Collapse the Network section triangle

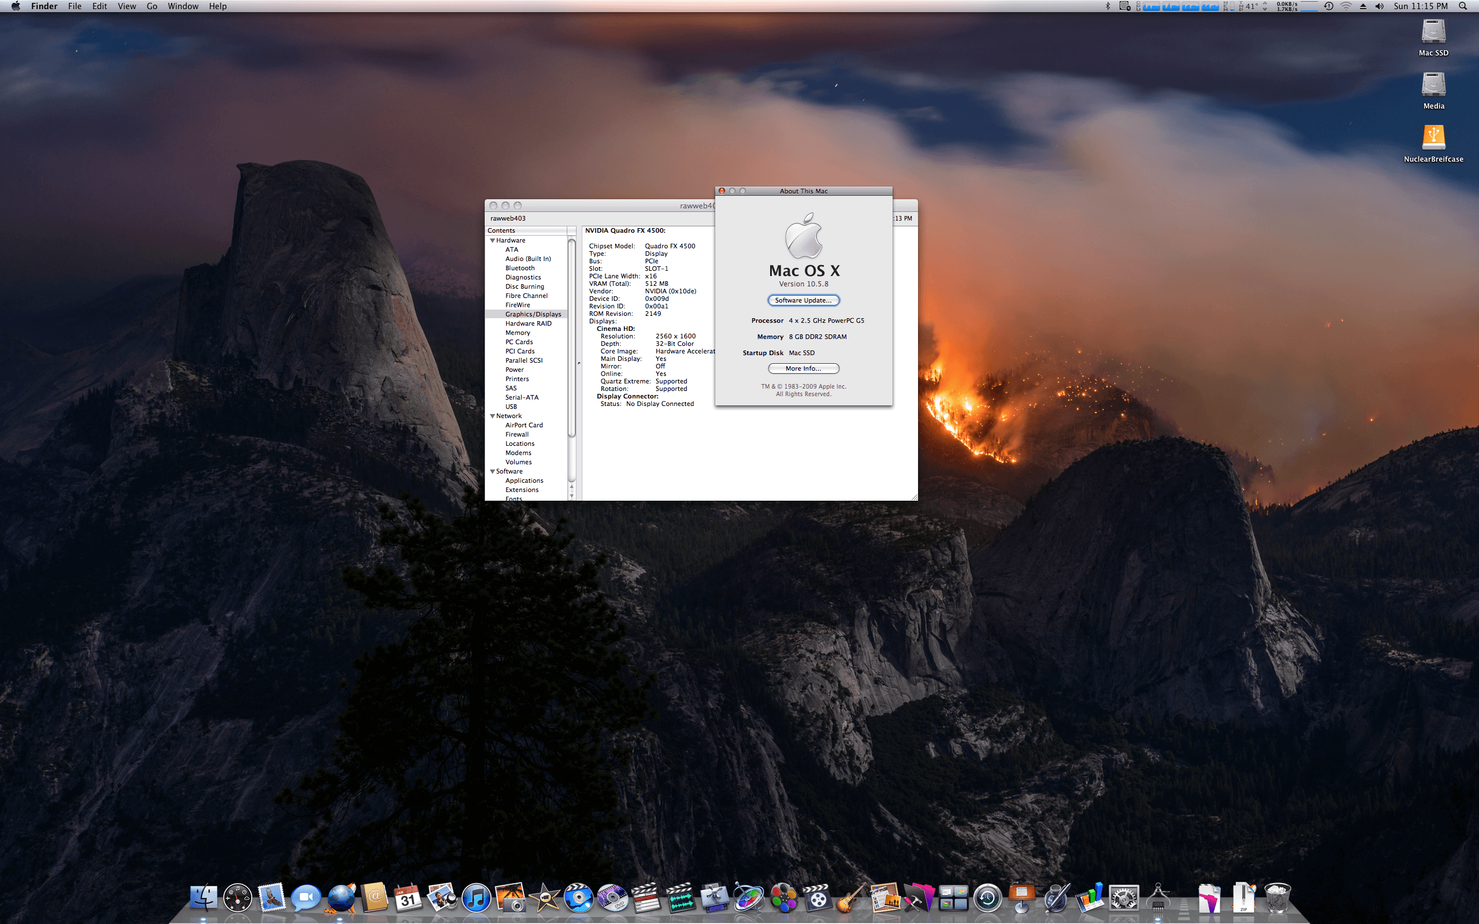(x=492, y=416)
